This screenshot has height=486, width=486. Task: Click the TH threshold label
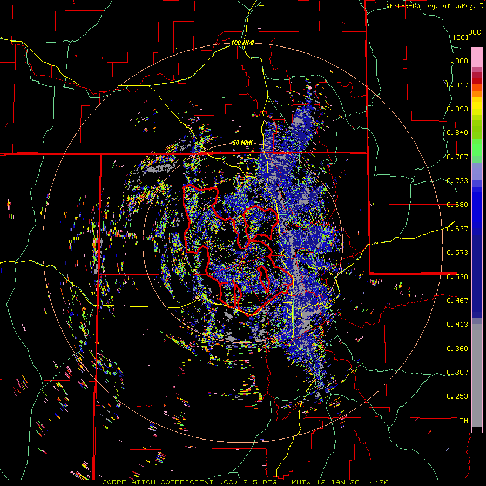464,421
